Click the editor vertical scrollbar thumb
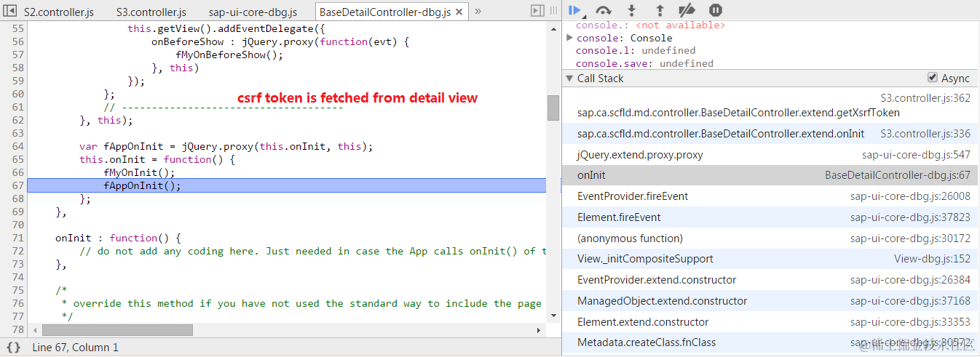Viewport: 980px width, 357px height. pyautogui.click(x=553, y=108)
